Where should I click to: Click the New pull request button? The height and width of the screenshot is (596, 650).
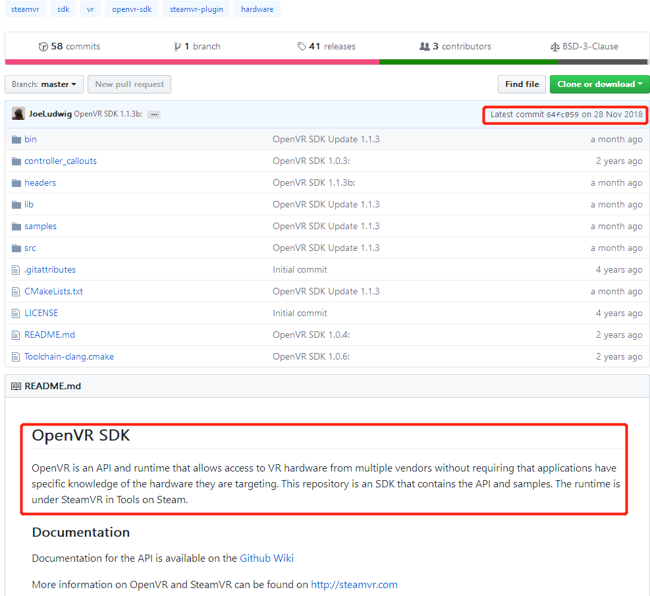pos(129,84)
